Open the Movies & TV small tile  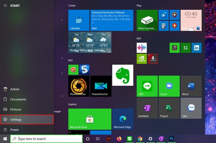[164, 15]
